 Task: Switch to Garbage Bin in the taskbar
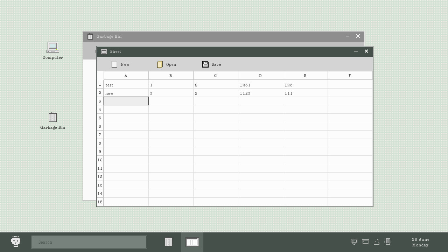click(169, 242)
